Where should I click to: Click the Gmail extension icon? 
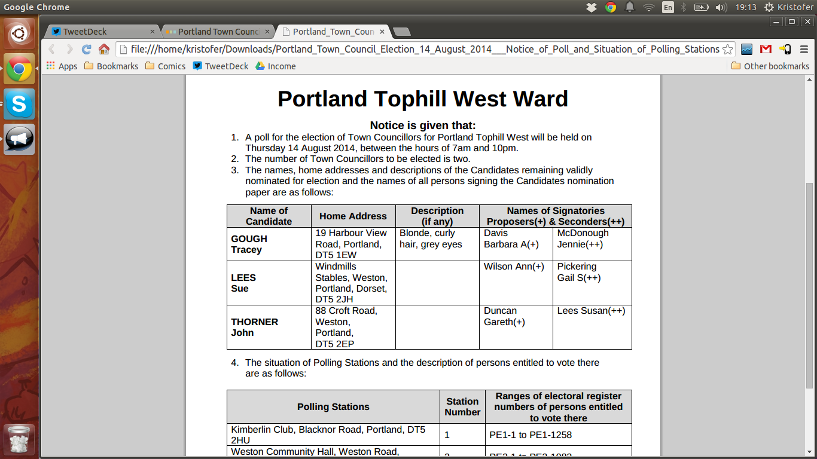(x=766, y=49)
